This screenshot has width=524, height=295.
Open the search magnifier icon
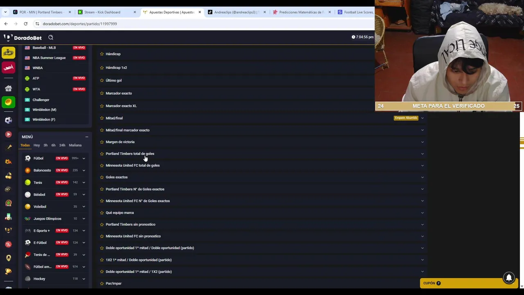(51, 37)
